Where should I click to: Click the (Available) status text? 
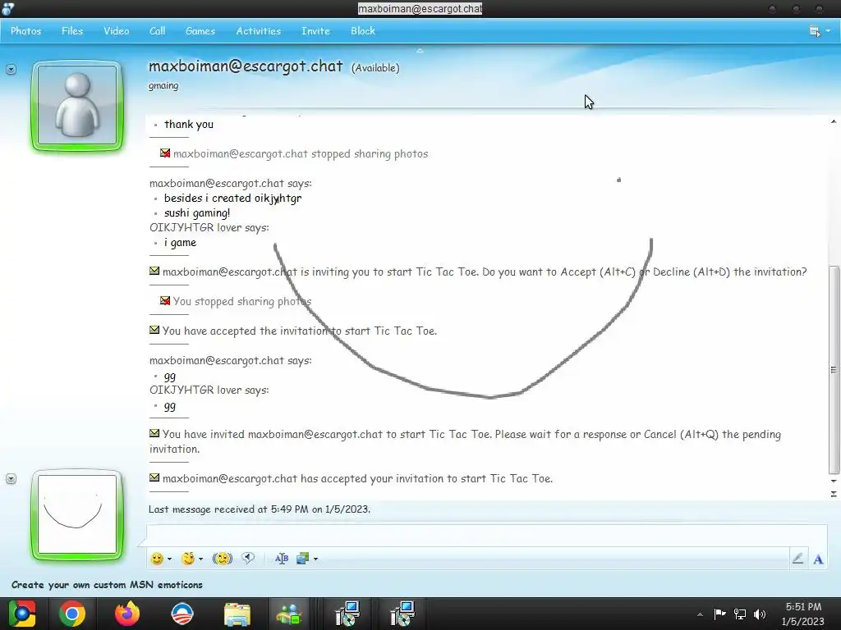tap(375, 68)
